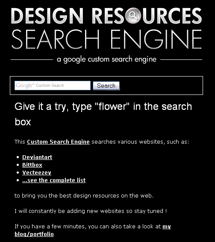Image resolution: width=215 pixels, height=242 pixels.
Task: Click the "a google custom search engine" tagline
Action: pyautogui.click(x=106, y=59)
